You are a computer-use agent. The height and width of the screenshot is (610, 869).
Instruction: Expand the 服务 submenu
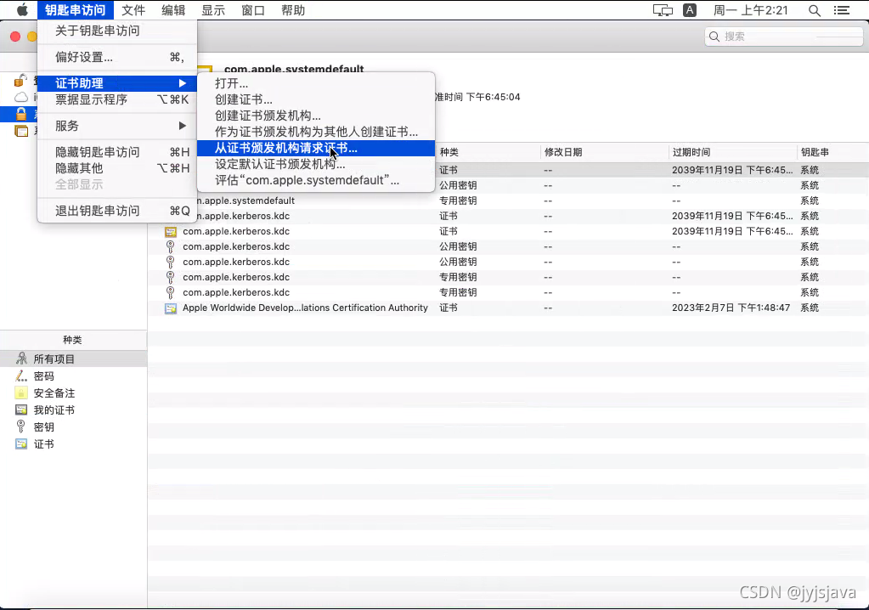pos(117,126)
